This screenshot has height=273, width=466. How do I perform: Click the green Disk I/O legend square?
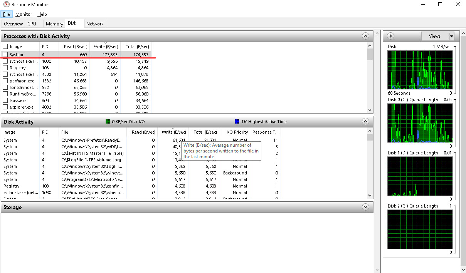(108, 121)
